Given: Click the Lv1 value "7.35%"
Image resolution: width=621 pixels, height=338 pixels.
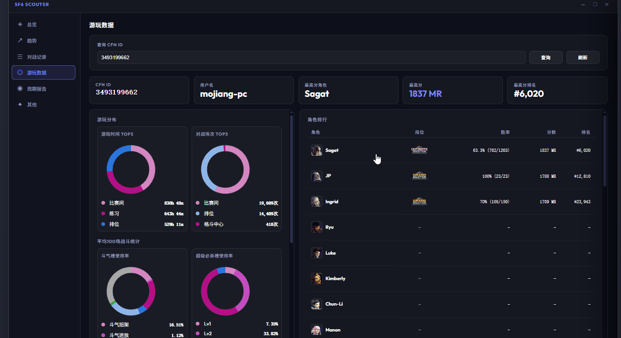Looking at the screenshot, I should 272,324.
